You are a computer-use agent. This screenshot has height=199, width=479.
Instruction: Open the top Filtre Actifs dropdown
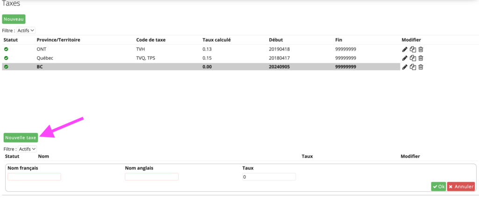tap(26, 30)
